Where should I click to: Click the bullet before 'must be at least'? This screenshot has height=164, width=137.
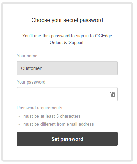[19, 117]
